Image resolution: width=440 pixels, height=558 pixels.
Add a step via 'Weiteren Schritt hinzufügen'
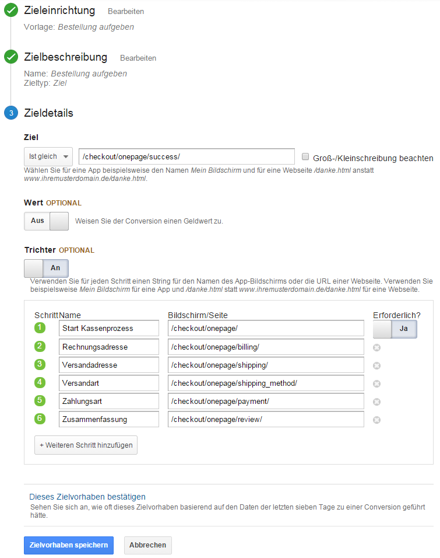86,445
